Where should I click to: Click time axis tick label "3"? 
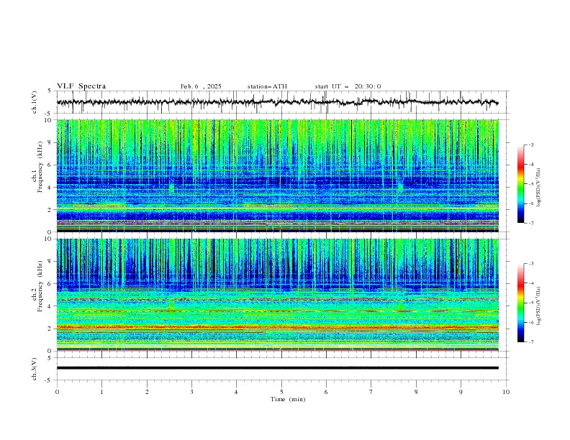tap(191, 392)
